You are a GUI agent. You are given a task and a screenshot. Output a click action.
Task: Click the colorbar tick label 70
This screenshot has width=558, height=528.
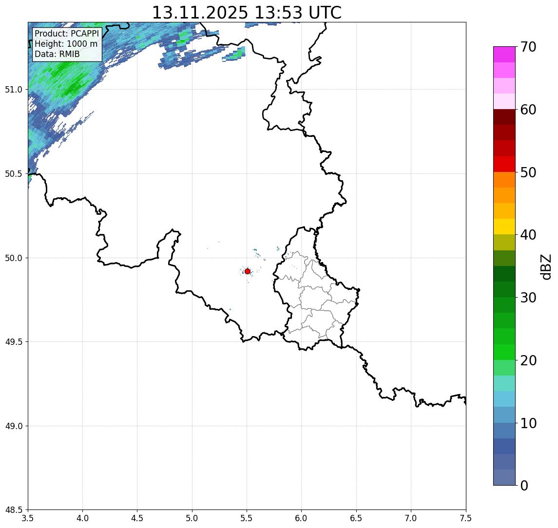(x=528, y=47)
